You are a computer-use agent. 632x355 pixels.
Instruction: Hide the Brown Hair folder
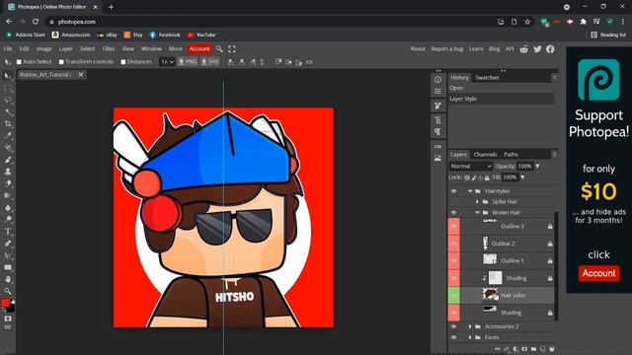[x=454, y=213]
